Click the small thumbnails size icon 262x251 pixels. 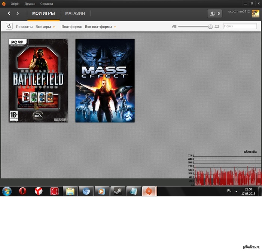pyautogui.click(x=174, y=27)
